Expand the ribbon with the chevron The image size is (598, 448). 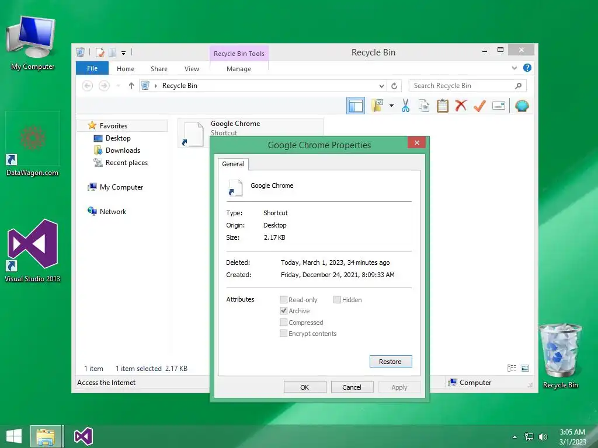coord(514,68)
